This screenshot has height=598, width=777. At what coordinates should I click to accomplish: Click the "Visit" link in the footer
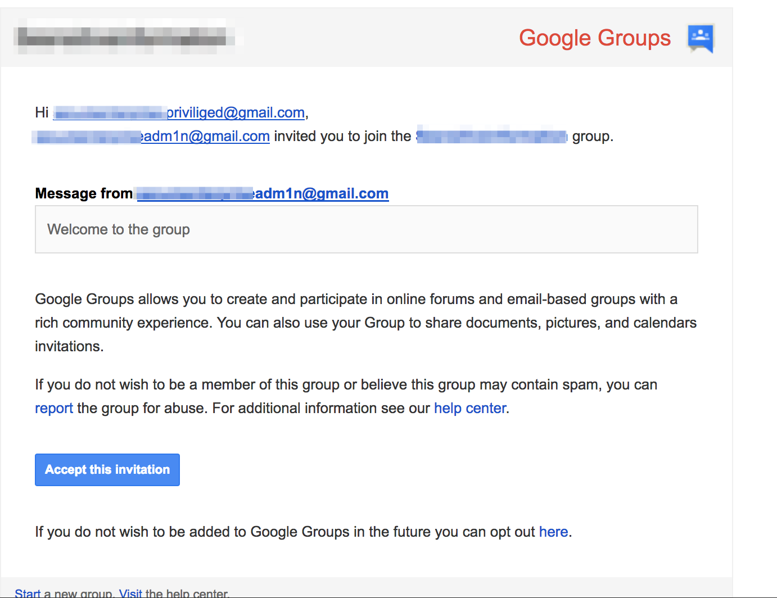pyautogui.click(x=130, y=593)
